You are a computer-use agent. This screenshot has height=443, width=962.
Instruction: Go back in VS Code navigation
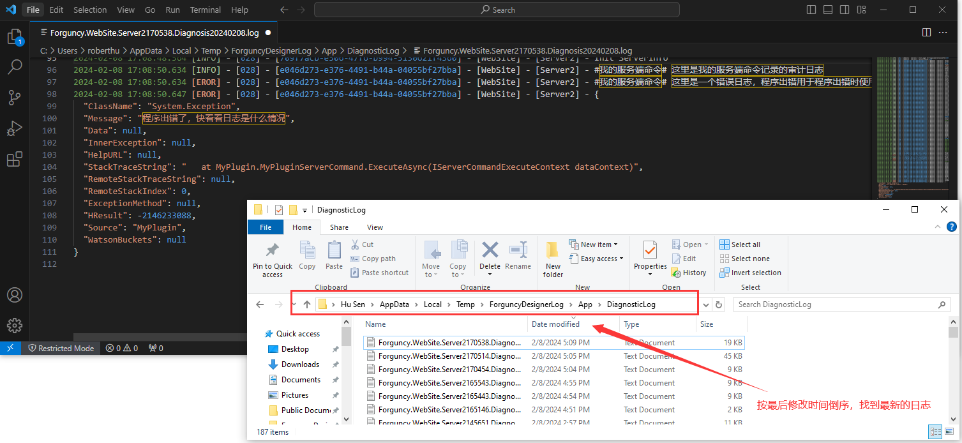(285, 10)
